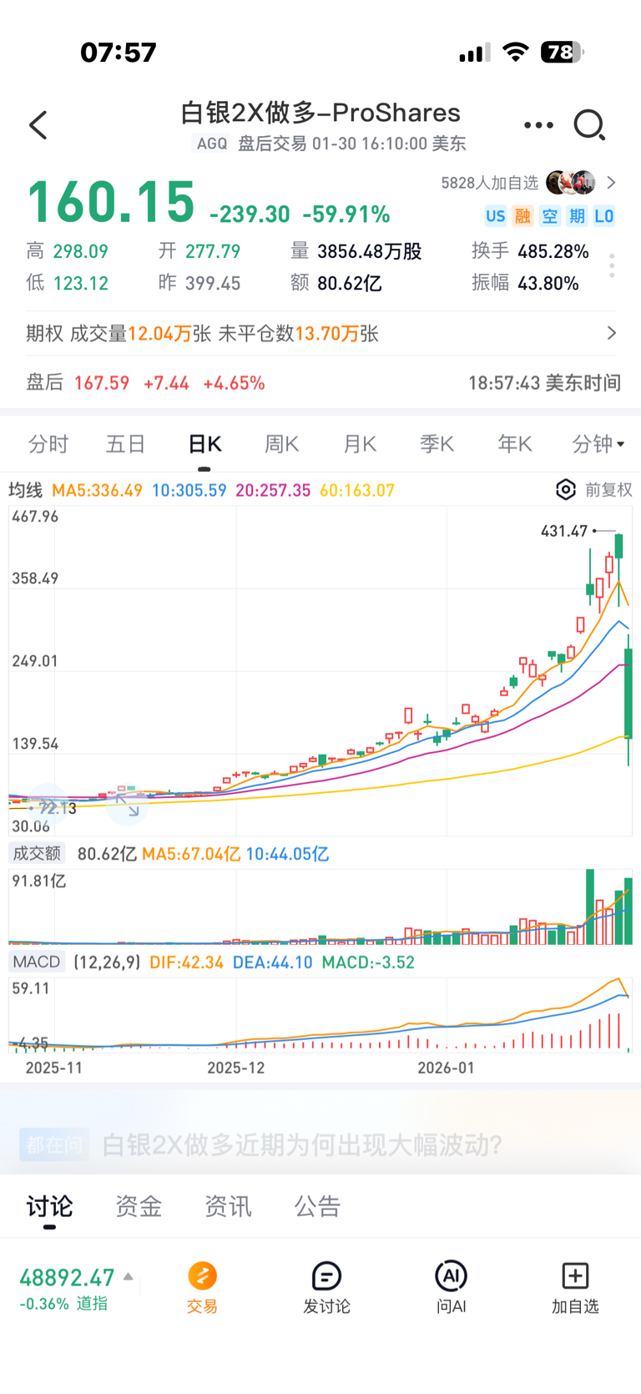Switch to the 公告 tab
The height and width of the screenshot is (1394, 641).
point(317,1206)
